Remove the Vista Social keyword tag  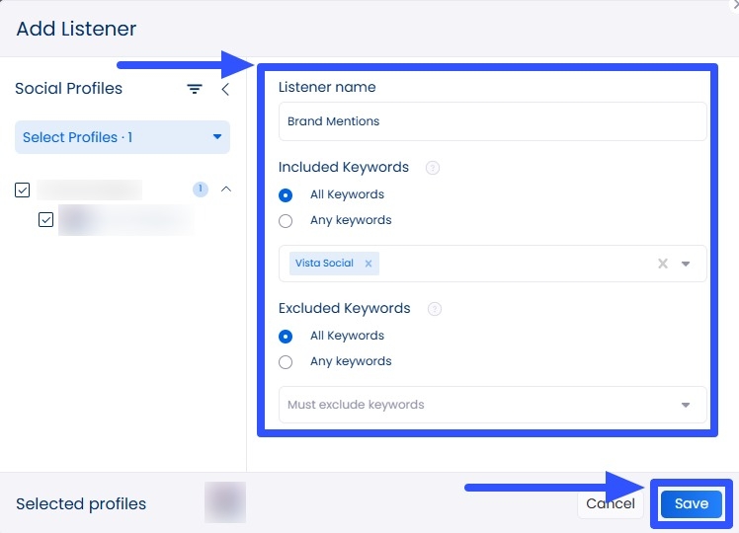click(x=368, y=264)
